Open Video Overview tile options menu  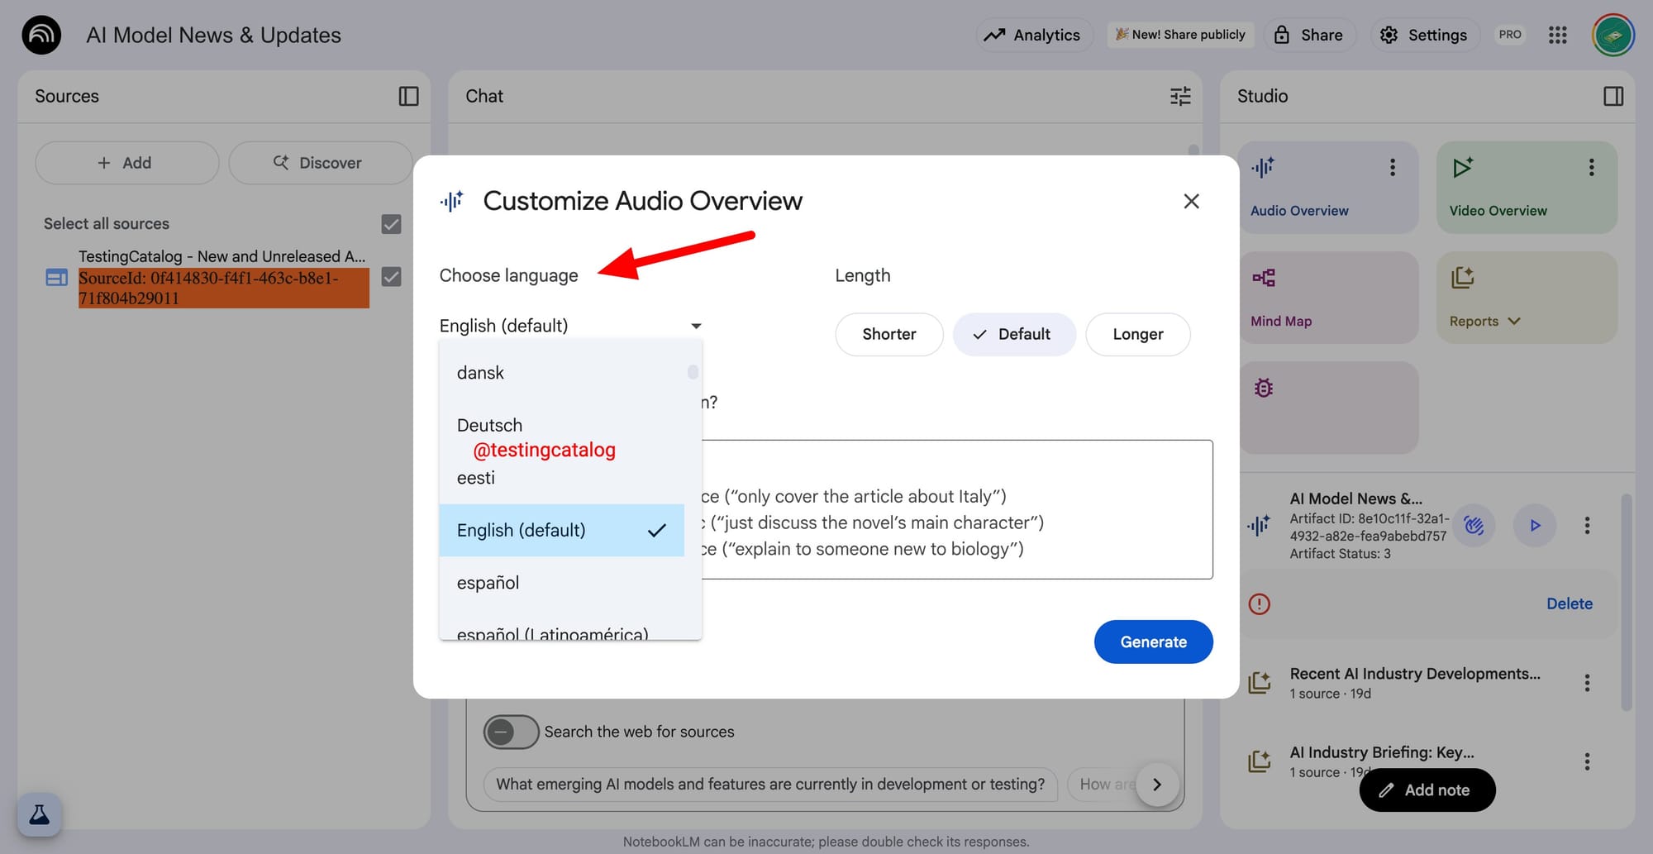(1591, 168)
